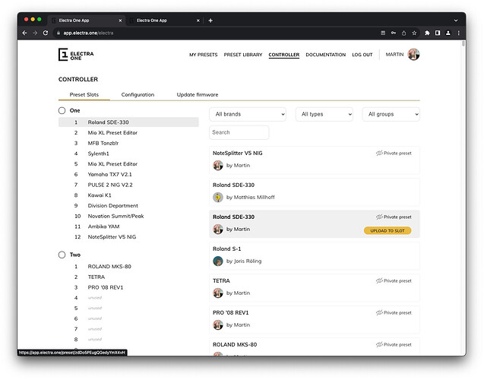Bookmark page with the star icon
The width and height of the screenshot is (484, 380).
pos(414,33)
